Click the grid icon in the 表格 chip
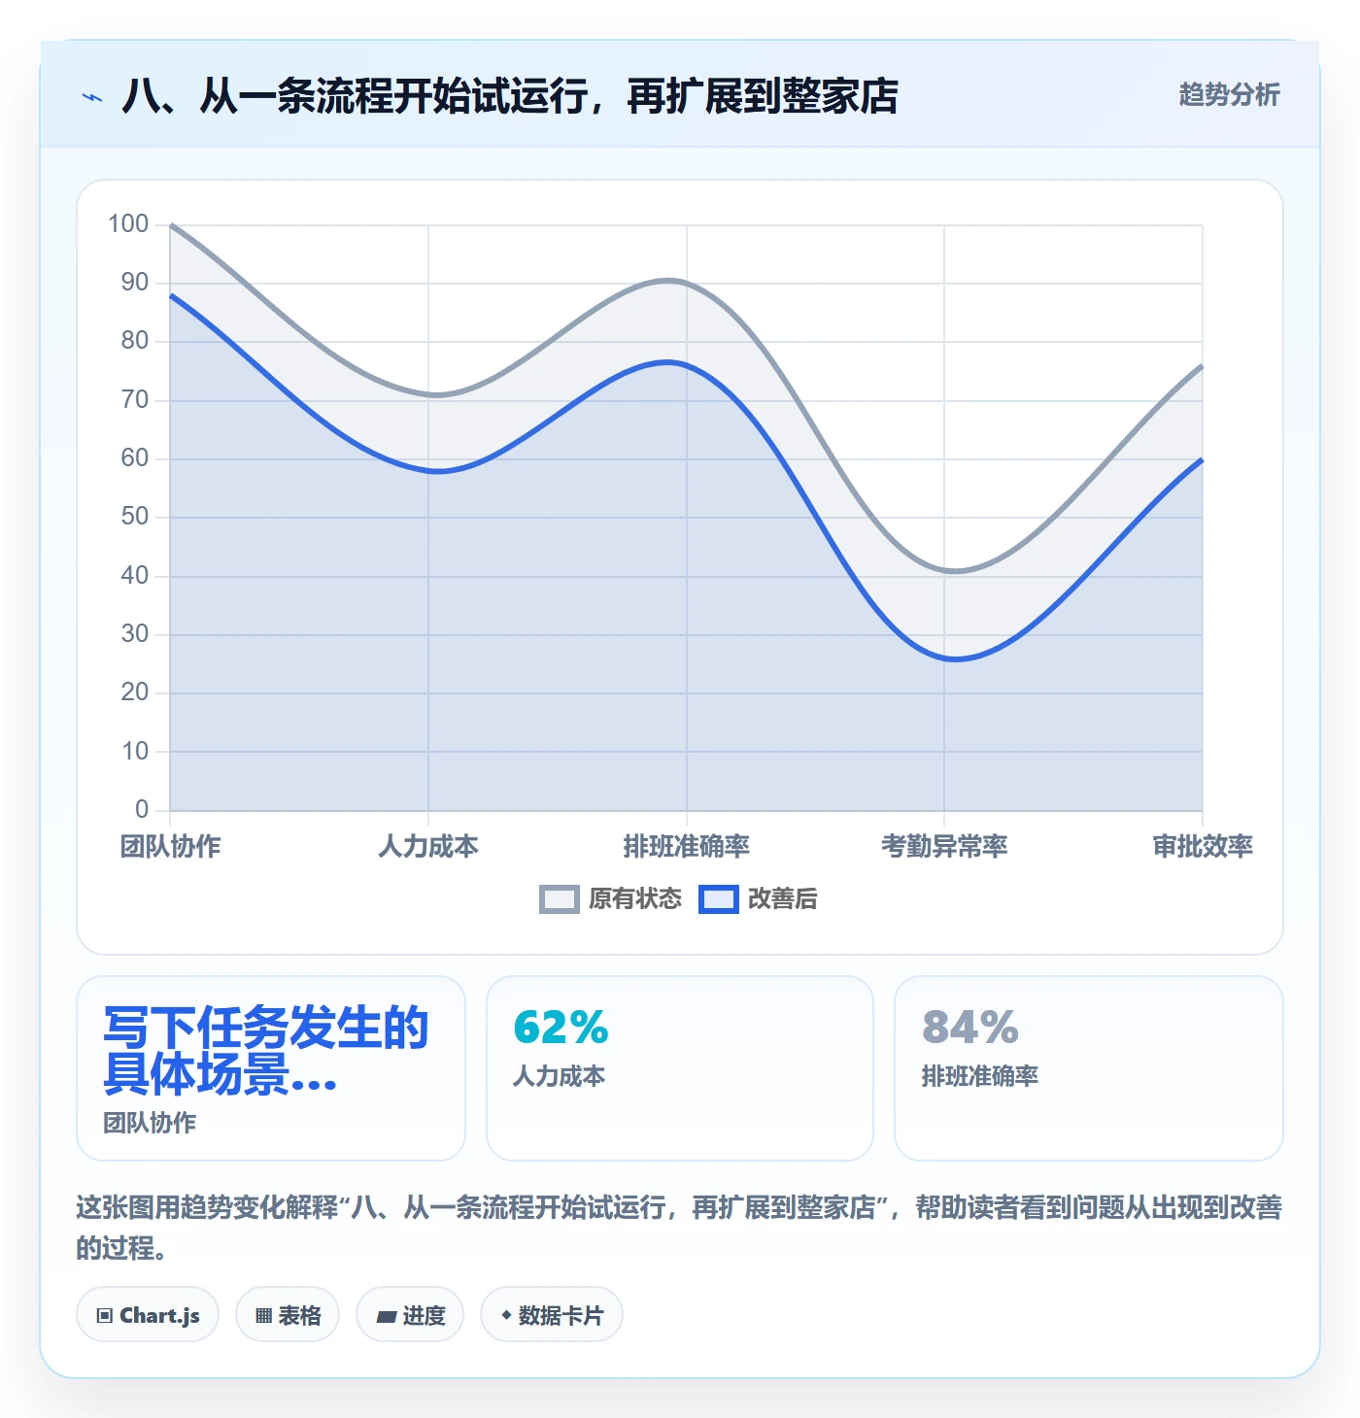1360x1418 pixels. (x=264, y=1316)
